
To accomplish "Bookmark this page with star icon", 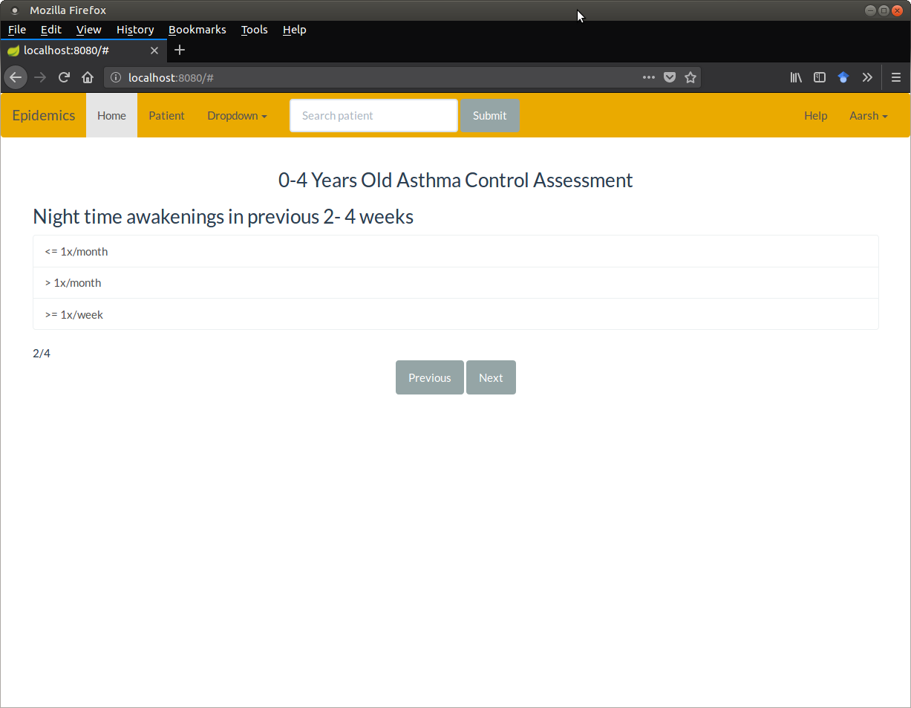I will coord(690,77).
